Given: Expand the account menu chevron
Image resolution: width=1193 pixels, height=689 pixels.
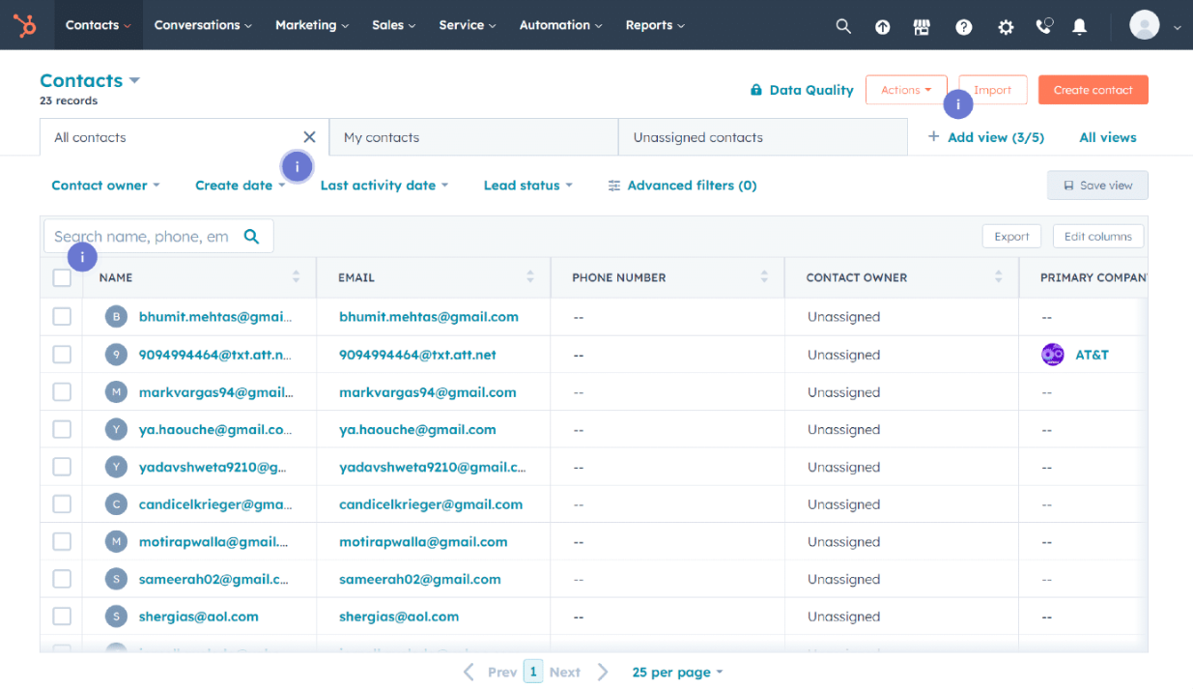Looking at the screenshot, I should [1177, 28].
